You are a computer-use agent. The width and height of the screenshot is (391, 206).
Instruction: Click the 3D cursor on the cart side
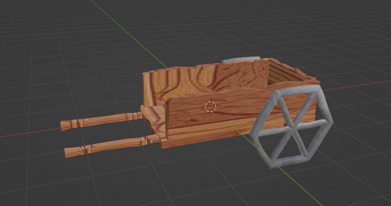tap(211, 107)
